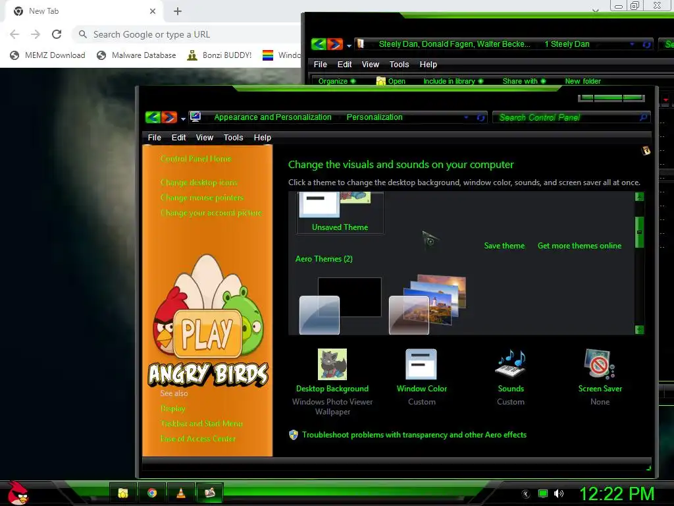This screenshot has height=506, width=674.
Task: Open Tools menu in Personalization window
Action: coord(234,138)
